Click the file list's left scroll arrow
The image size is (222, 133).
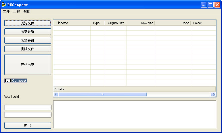[56, 95]
